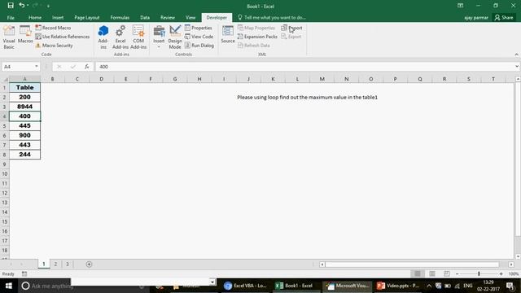Click the Undo icon

(22, 6)
